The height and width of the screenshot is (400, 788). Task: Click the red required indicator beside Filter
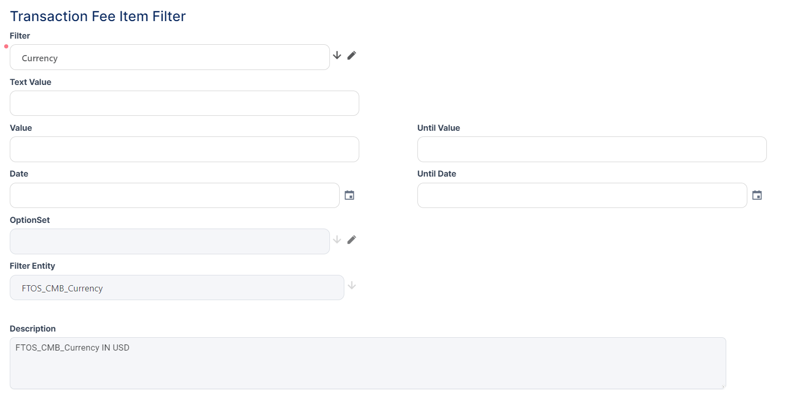[x=6, y=46]
